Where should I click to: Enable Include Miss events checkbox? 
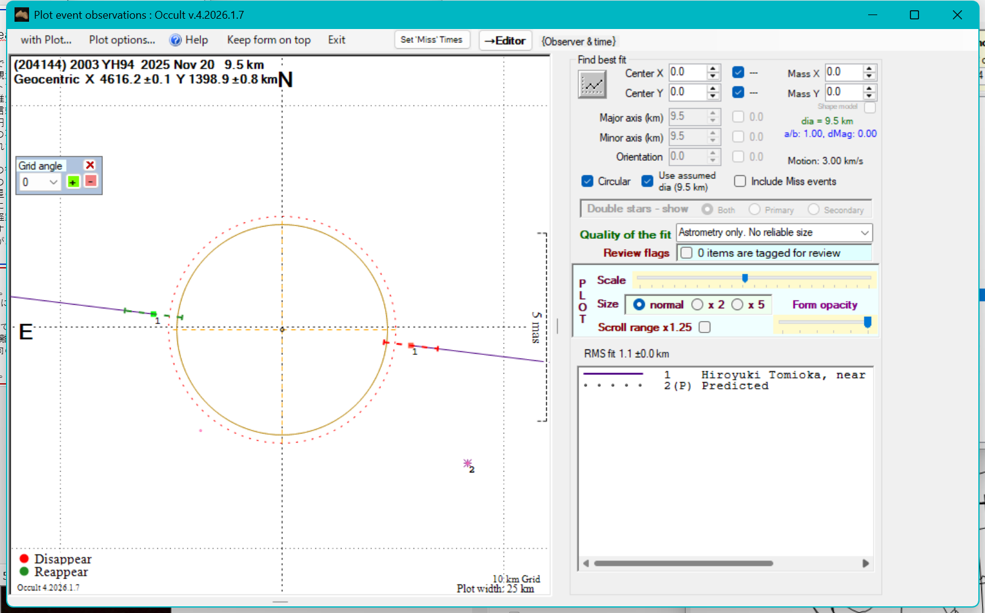coord(740,181)
